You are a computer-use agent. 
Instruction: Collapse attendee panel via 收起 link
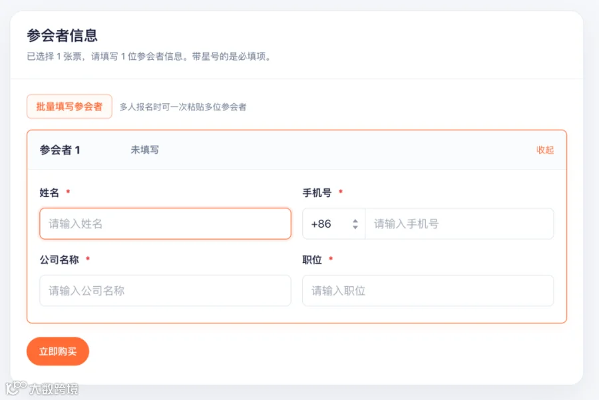[544, 150]
